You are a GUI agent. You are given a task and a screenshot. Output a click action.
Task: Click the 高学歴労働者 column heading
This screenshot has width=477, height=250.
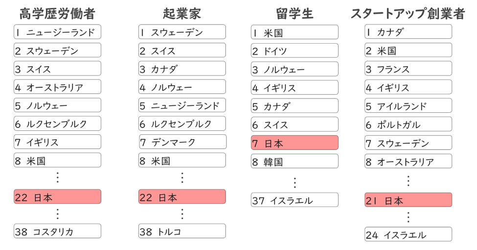tap(57, 13)
